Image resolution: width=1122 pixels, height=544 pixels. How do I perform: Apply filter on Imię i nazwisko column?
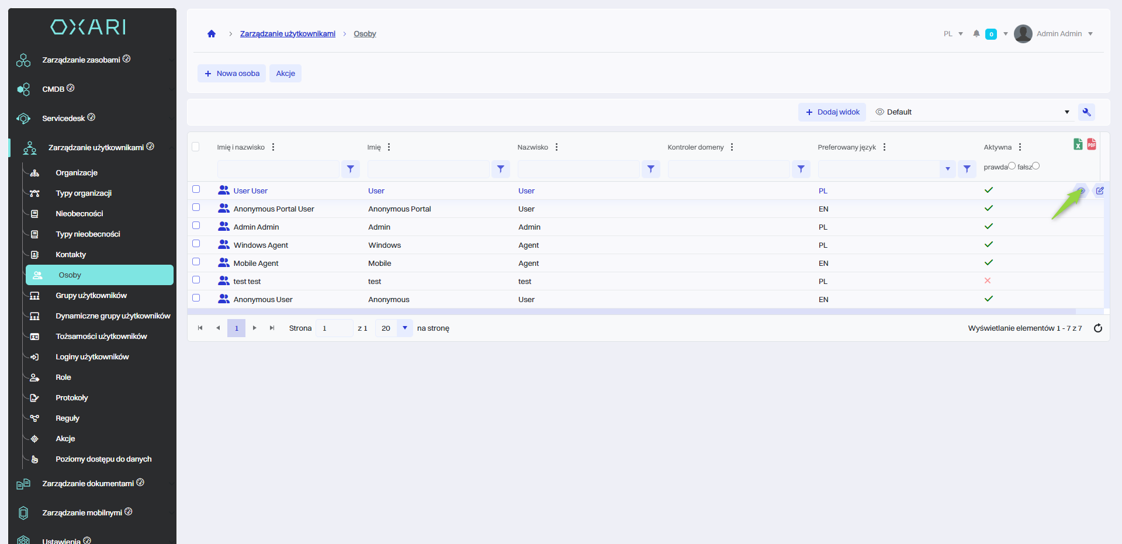tap(350, 169)
